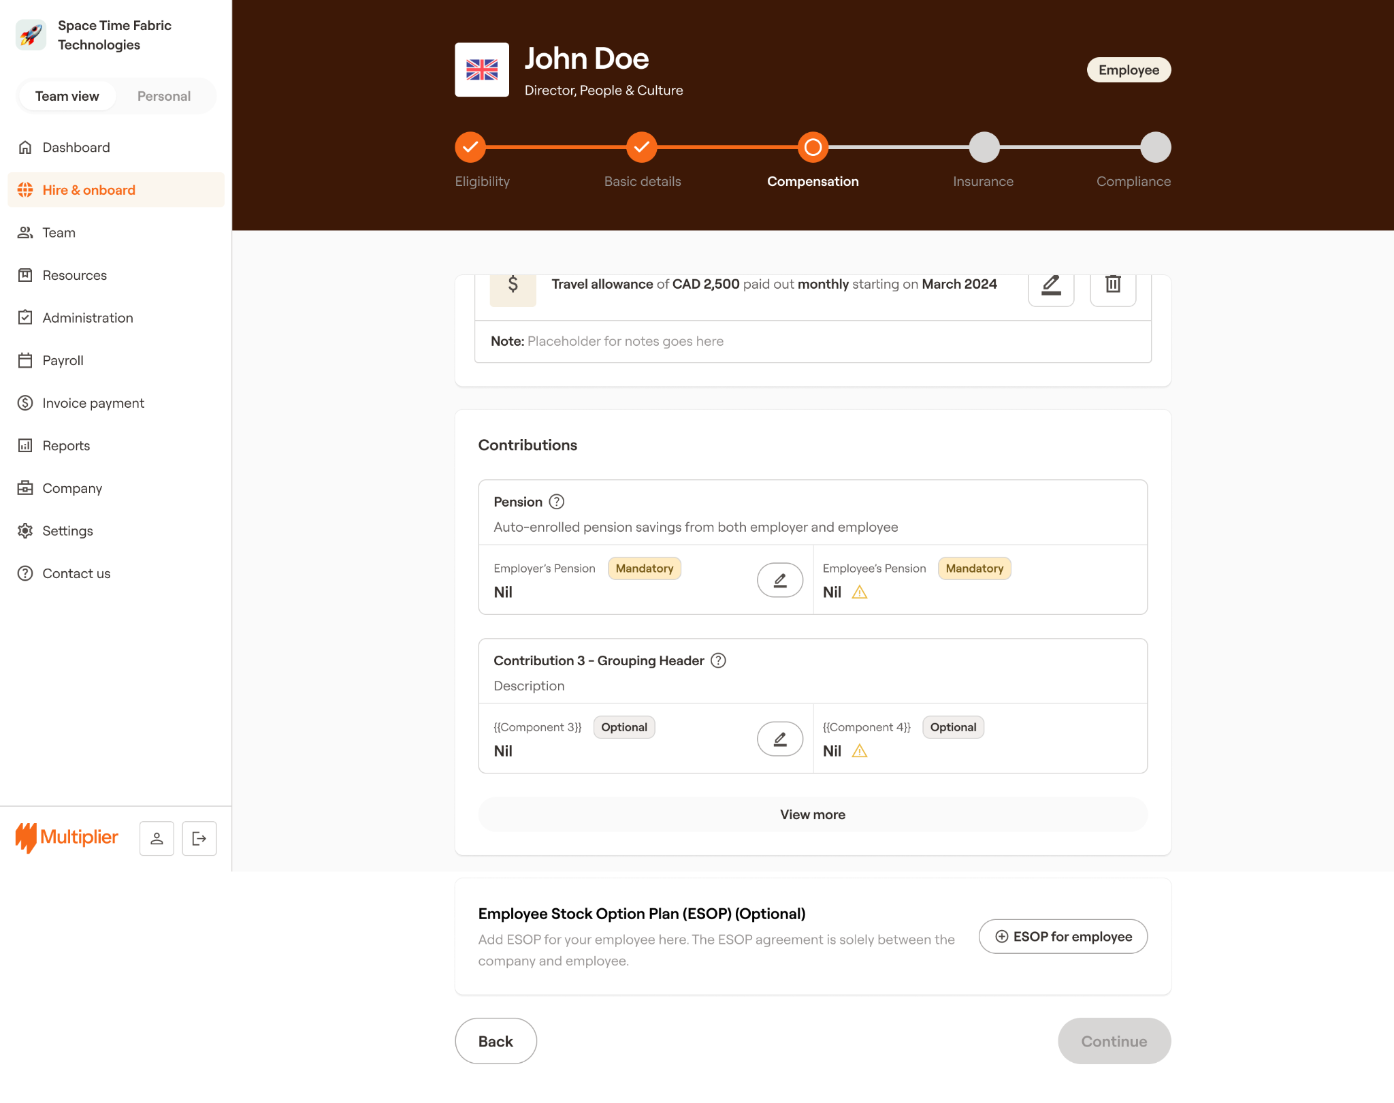
Task: Jump to the Basic details step marker
Action: point(641,147)
